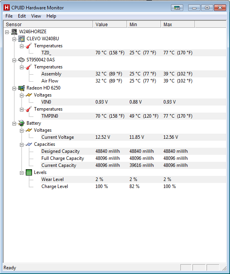Select the TZ0_ temperature row

tap(134, 53)
